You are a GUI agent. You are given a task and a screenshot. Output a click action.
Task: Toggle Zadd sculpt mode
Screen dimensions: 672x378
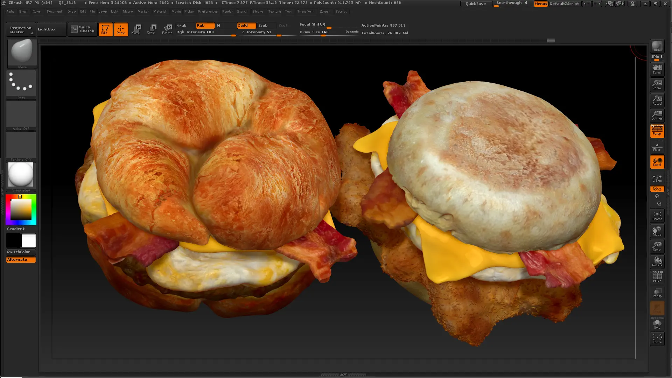click(x=246, y=26)
